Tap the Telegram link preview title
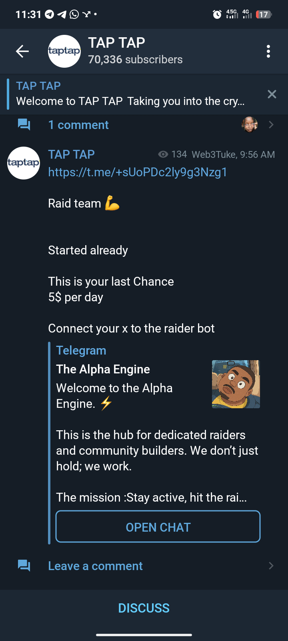Screen dimensions: 288x641 (81, 351)
